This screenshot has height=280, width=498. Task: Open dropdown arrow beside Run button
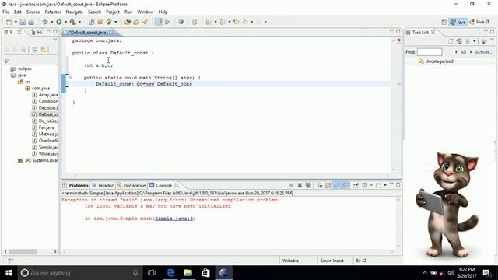(65, 22)
